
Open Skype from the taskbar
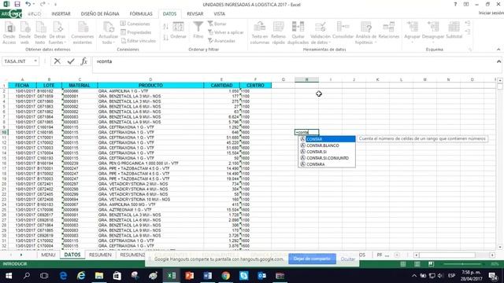(243, 276)
